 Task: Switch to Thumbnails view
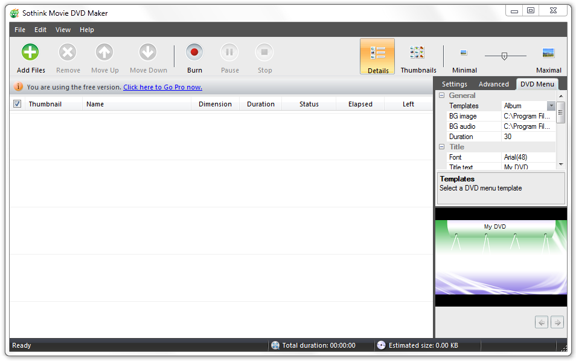(x=418, y=57)
